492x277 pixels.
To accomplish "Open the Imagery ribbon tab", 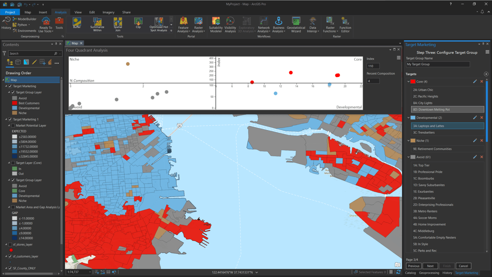I will pos(108,12).
